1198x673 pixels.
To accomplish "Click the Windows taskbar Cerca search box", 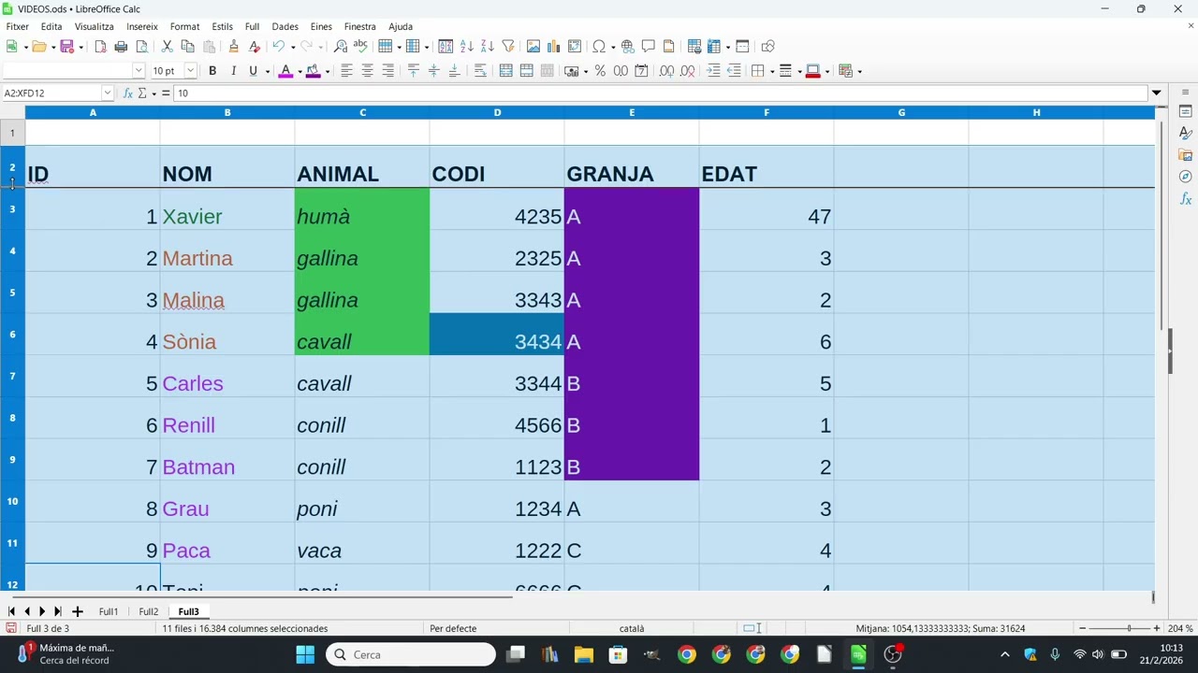I will click(411, 654).
